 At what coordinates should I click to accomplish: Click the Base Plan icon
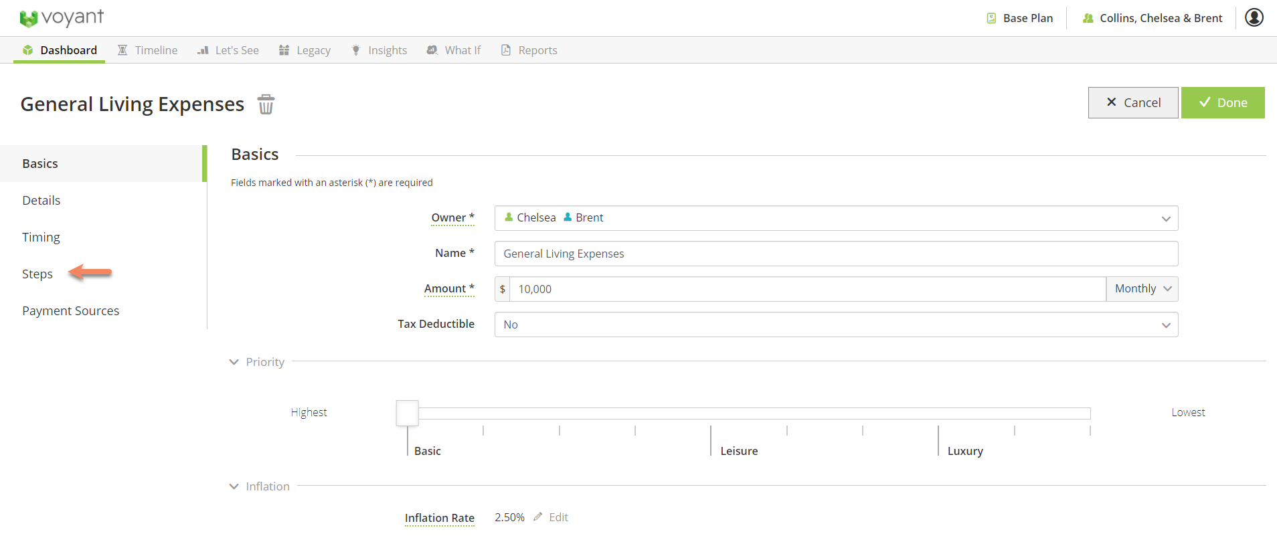coord(991,18)
